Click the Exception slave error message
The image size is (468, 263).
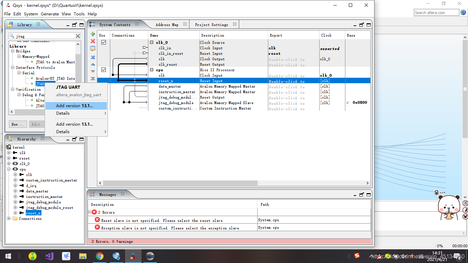click(x=170, y=228)
